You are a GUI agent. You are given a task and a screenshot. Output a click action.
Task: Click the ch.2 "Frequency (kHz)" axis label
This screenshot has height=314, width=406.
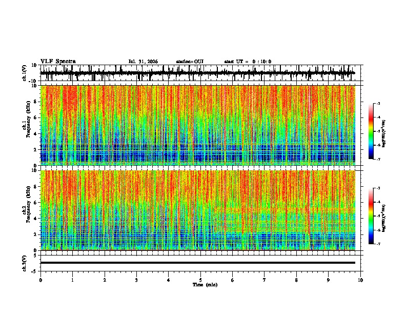pos(28,204)
